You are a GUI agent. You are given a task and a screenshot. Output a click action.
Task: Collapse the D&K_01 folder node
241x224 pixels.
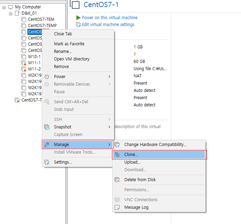coord(11,13)
